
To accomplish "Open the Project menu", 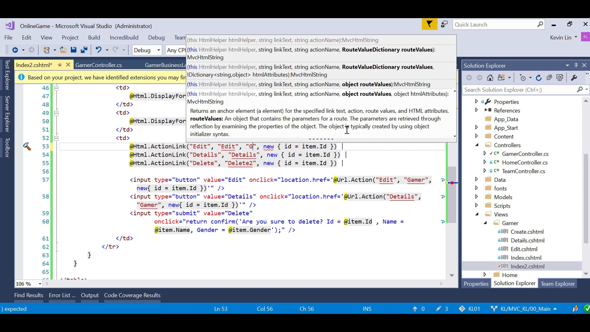I will tap(70, 37).
